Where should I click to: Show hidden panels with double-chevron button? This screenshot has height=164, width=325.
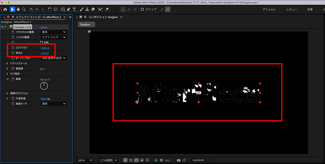pos(70,17)
